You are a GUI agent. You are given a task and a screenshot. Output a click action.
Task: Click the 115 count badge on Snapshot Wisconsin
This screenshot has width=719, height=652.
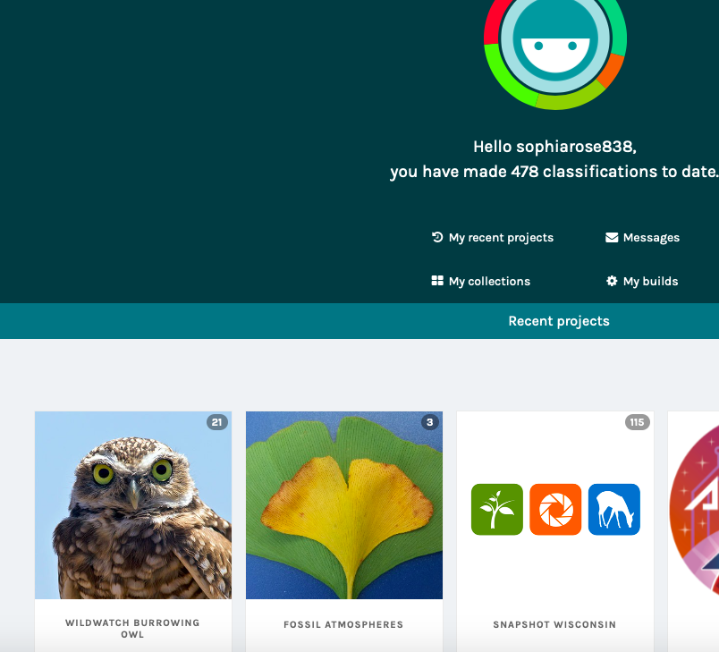[637, 422]
